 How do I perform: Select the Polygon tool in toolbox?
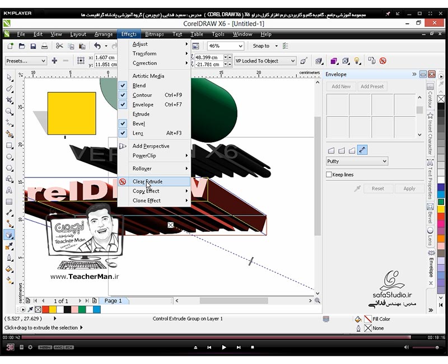pos(10,168)
